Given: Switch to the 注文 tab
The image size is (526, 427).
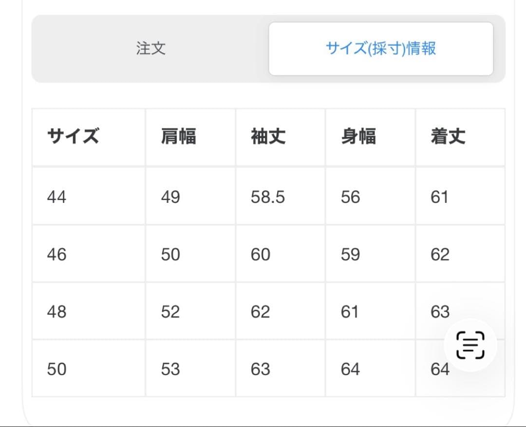Looking at the screenshot, I should (151, 49).
